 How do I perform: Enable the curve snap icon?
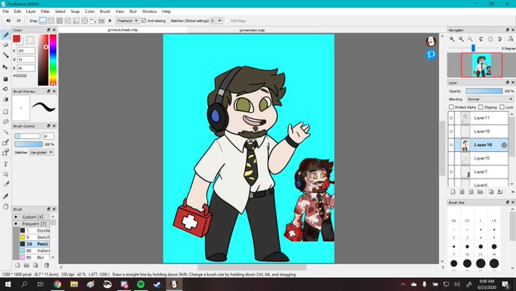click(93, 21)
